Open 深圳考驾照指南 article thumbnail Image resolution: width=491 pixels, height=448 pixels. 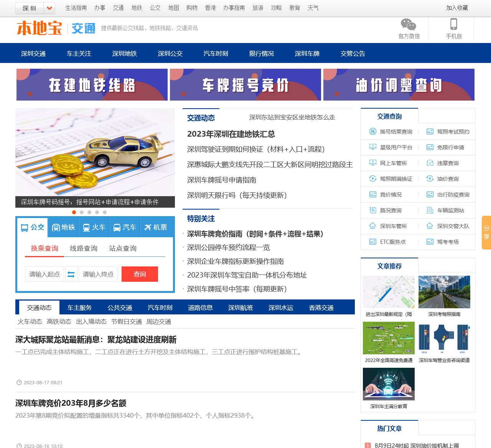444,292
